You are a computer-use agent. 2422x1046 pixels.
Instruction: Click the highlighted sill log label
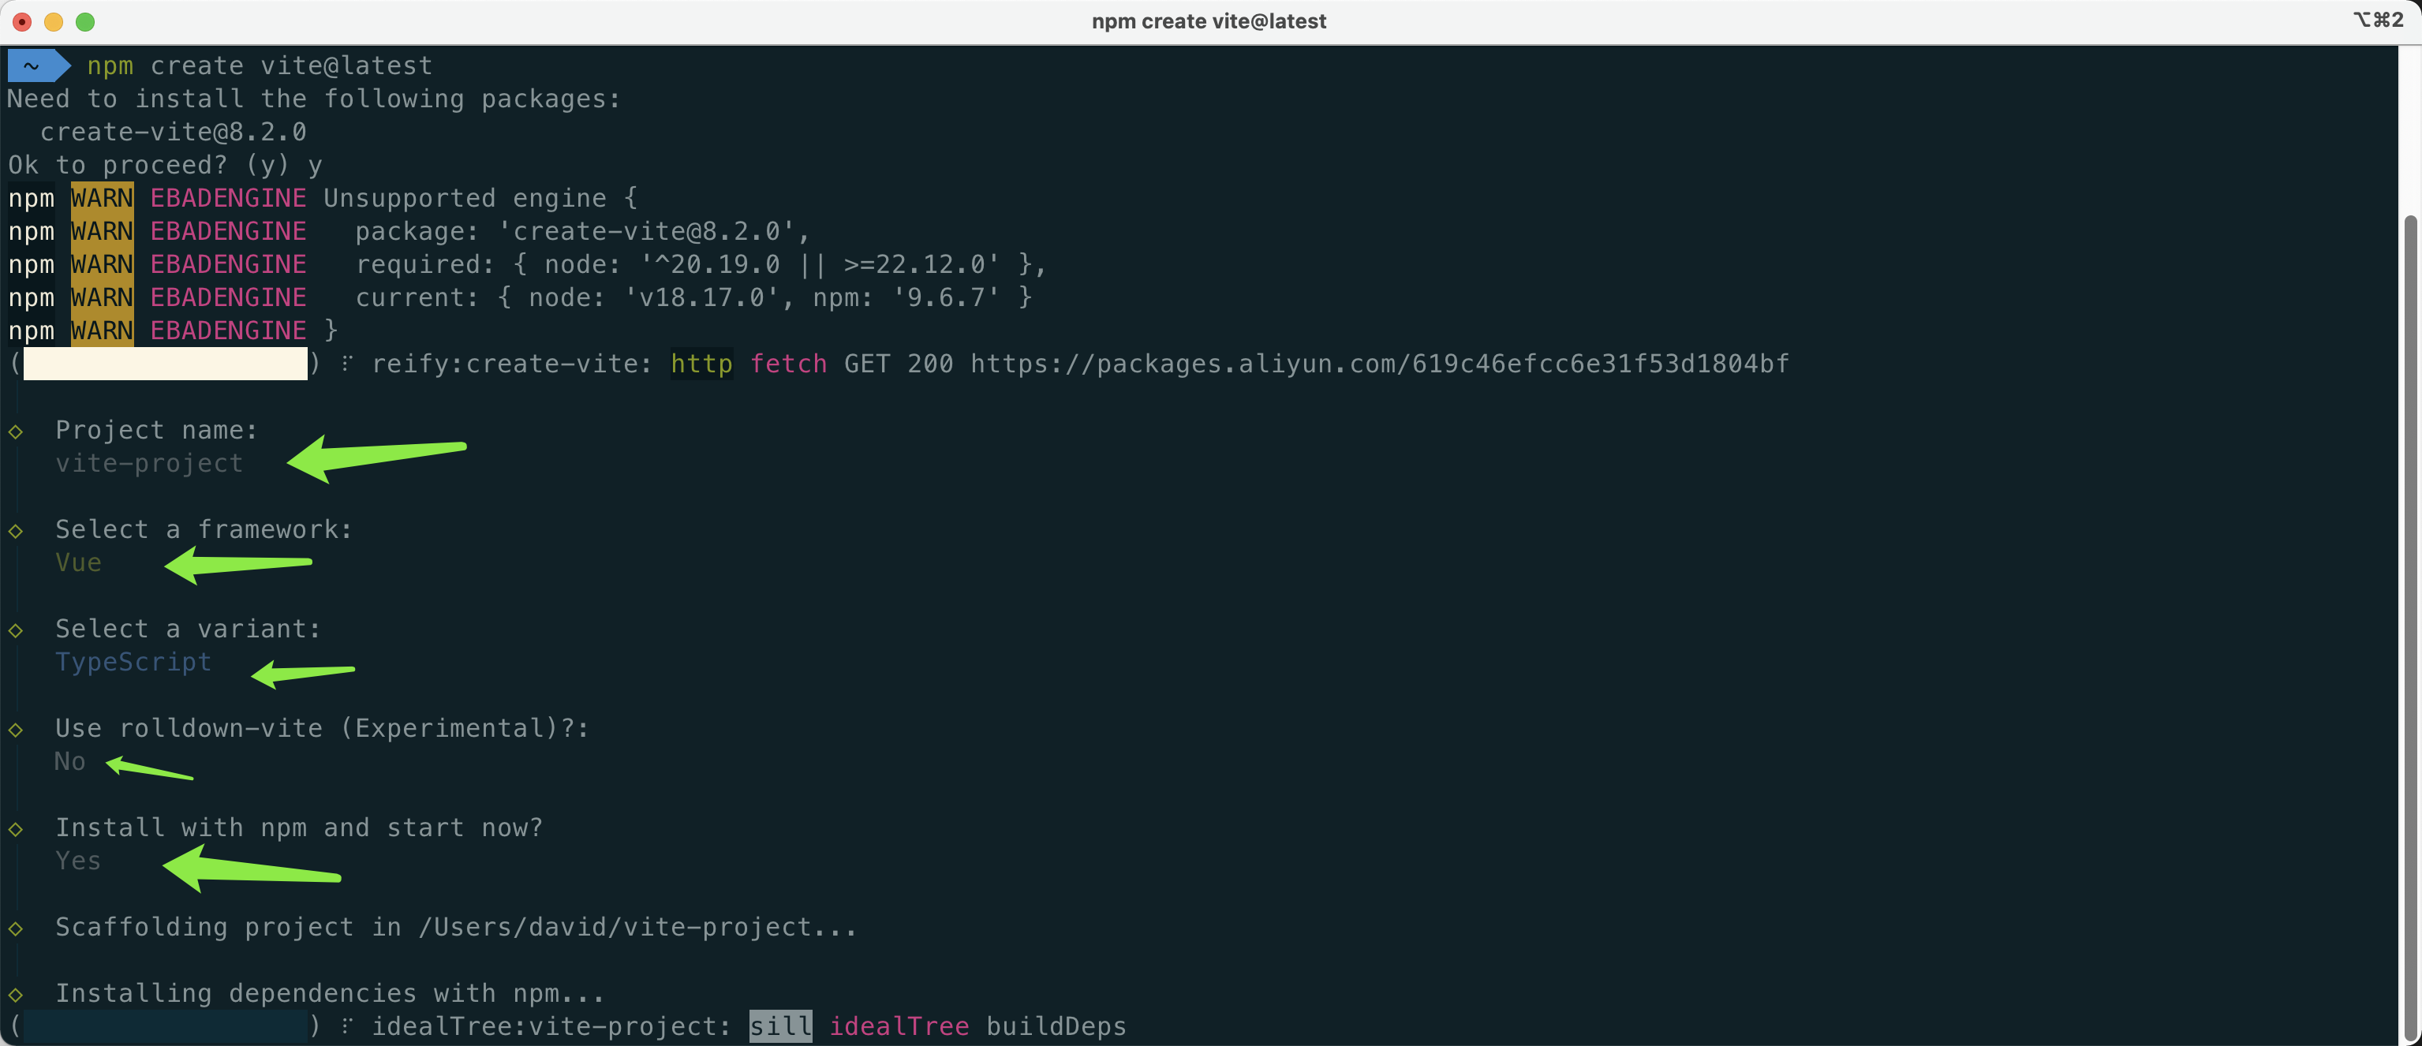click(779, 1026)
